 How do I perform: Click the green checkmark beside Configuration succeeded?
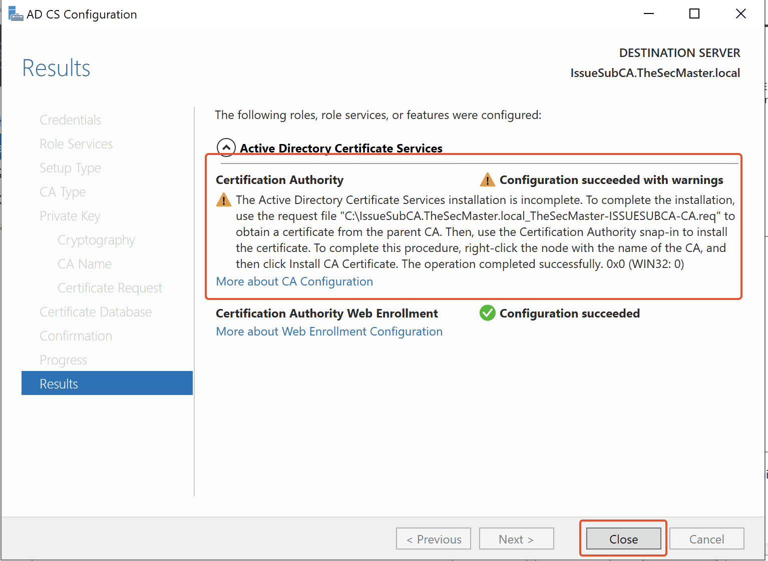(487, 313)
